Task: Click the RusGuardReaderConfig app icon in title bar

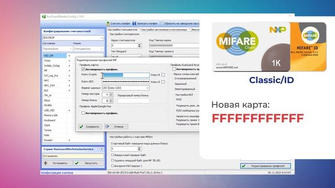Action: tap(44, 16)
